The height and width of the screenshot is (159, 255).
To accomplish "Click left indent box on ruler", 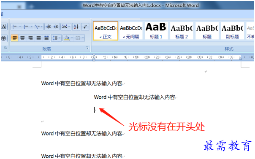I will 94,60.
